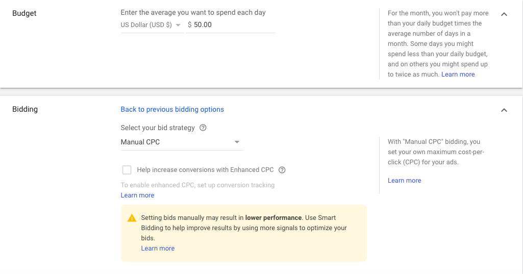Click help icon next to Enhanced CPC
This screenshot has height=274, width=523.
click(282, 170)
